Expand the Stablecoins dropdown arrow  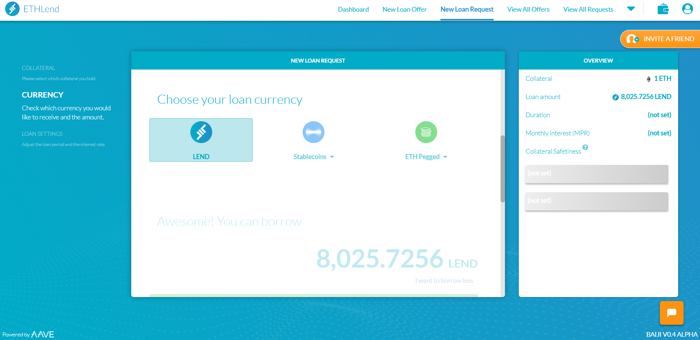(332, 157)
